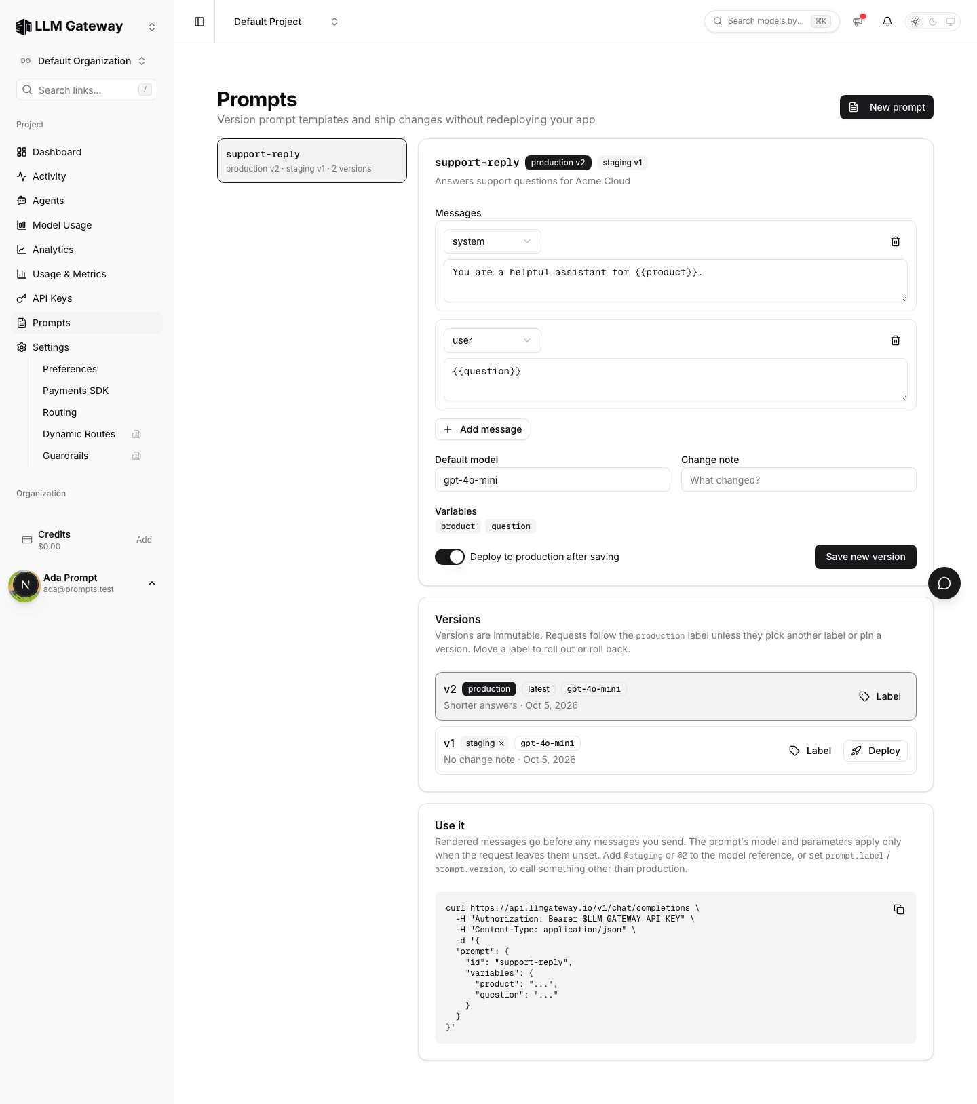Open notifications bell icon

(x=887, y=22)
